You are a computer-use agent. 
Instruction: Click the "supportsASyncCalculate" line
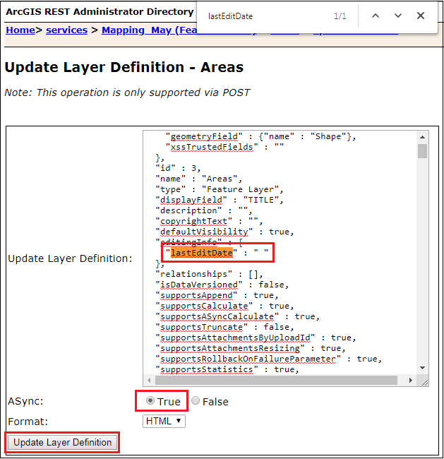[x=237, y=316]
